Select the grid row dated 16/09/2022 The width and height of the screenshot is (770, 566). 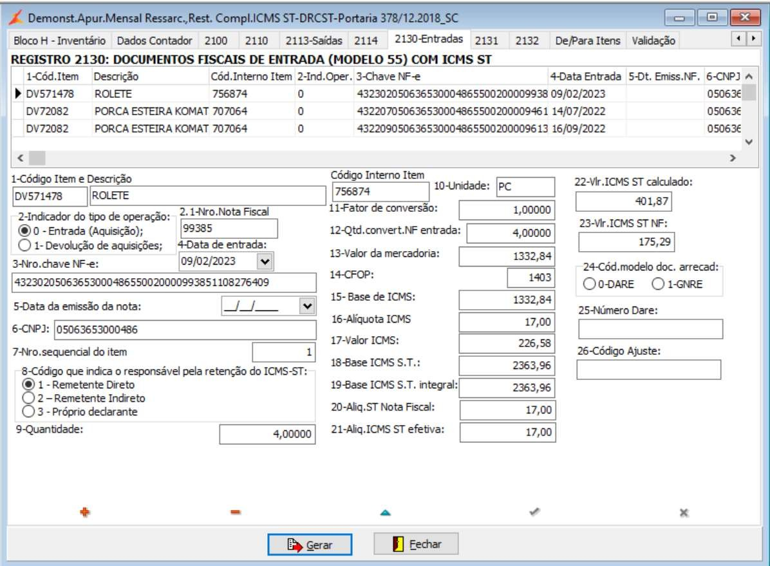click(x=377, y=129)
